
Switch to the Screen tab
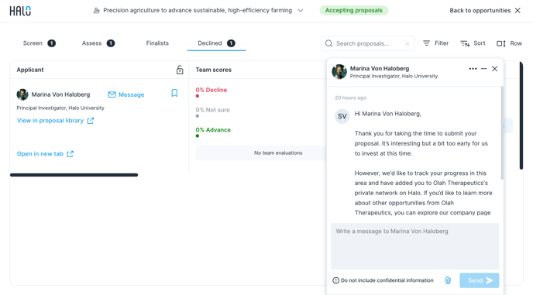39,43
